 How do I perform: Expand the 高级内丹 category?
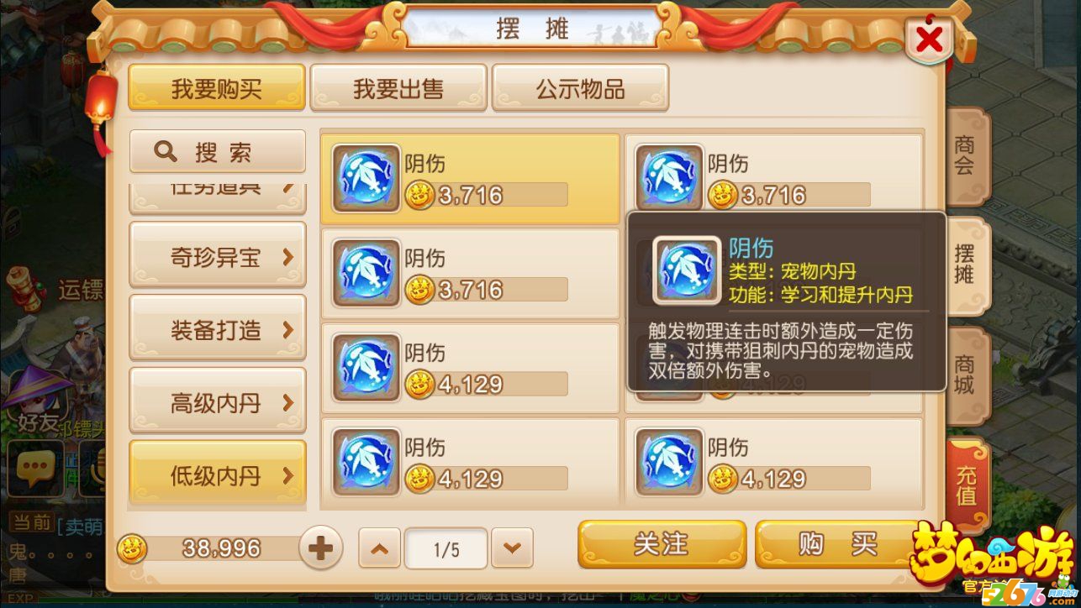click(218, 402)
